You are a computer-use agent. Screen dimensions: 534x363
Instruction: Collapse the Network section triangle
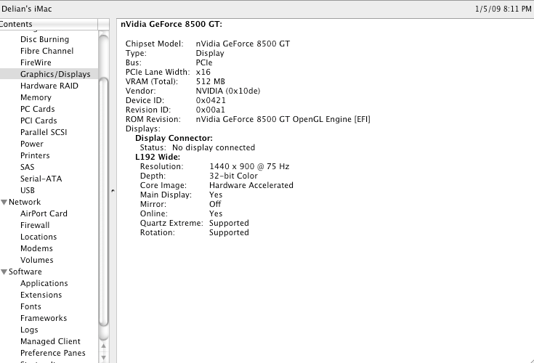click(x=4, y=202)
